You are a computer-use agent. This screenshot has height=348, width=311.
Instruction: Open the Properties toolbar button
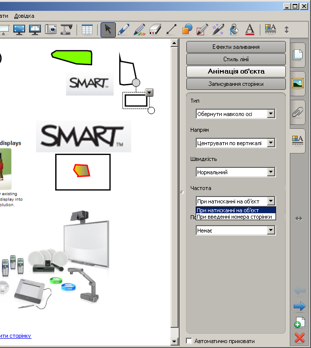(271, 30)
